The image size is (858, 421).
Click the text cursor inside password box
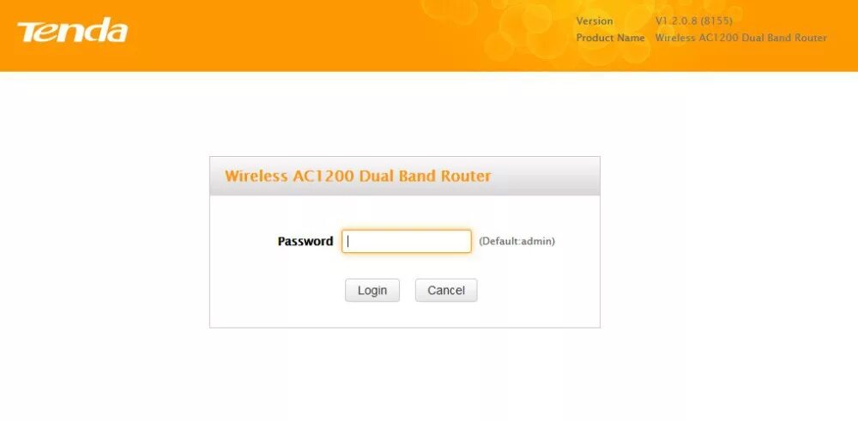click(x=348, y=241)
